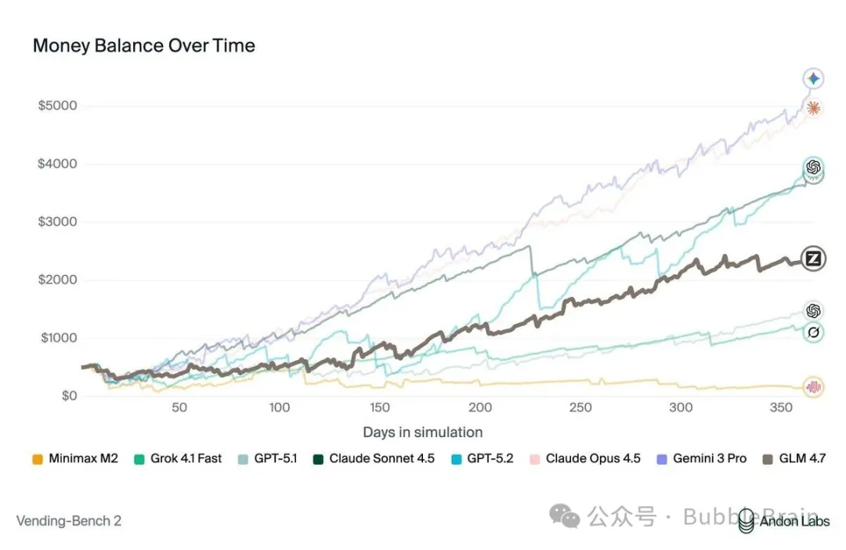Toggle the Claude Sonnet 4.5 legend entry
The width and height of the screenshot is (846, 550).
pyautogui.click(x=373, y=458)
